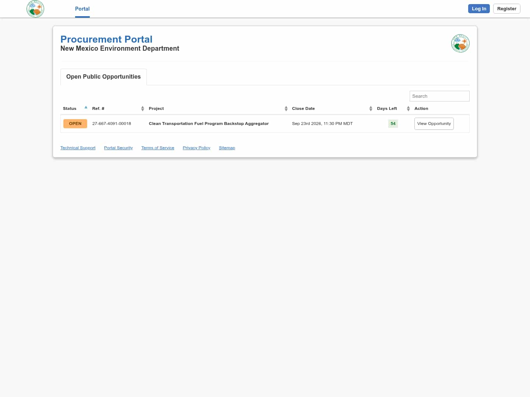Click View Opportunity for Clean Transportation project

pos(434,124)
